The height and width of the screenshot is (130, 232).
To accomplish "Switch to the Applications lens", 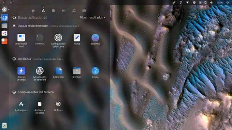I will point(43,11).
